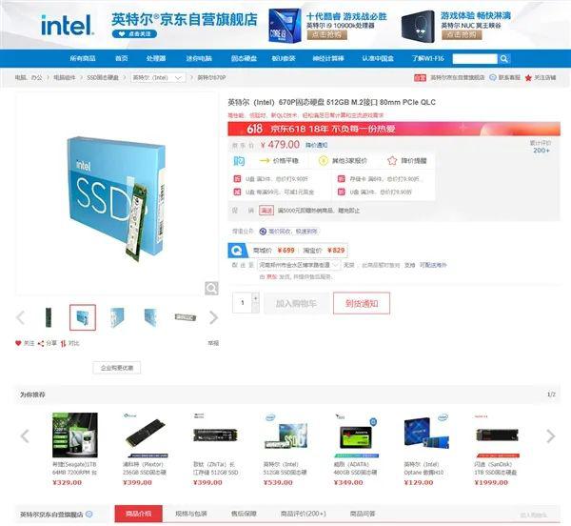Screen dimensions: 571x526
Task: Increase quantity with the stepper plus
Action: 256,298
